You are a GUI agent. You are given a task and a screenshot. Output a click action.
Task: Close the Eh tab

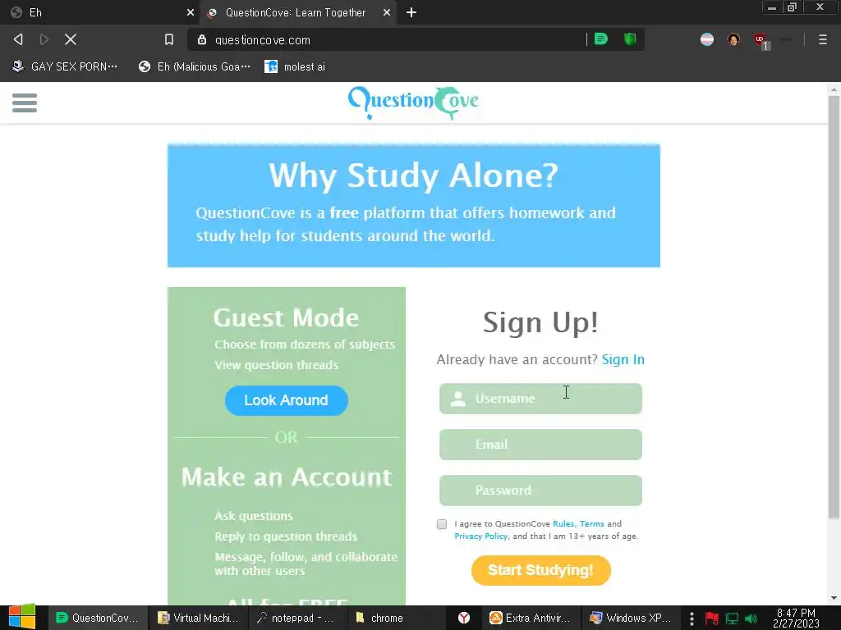190,12
